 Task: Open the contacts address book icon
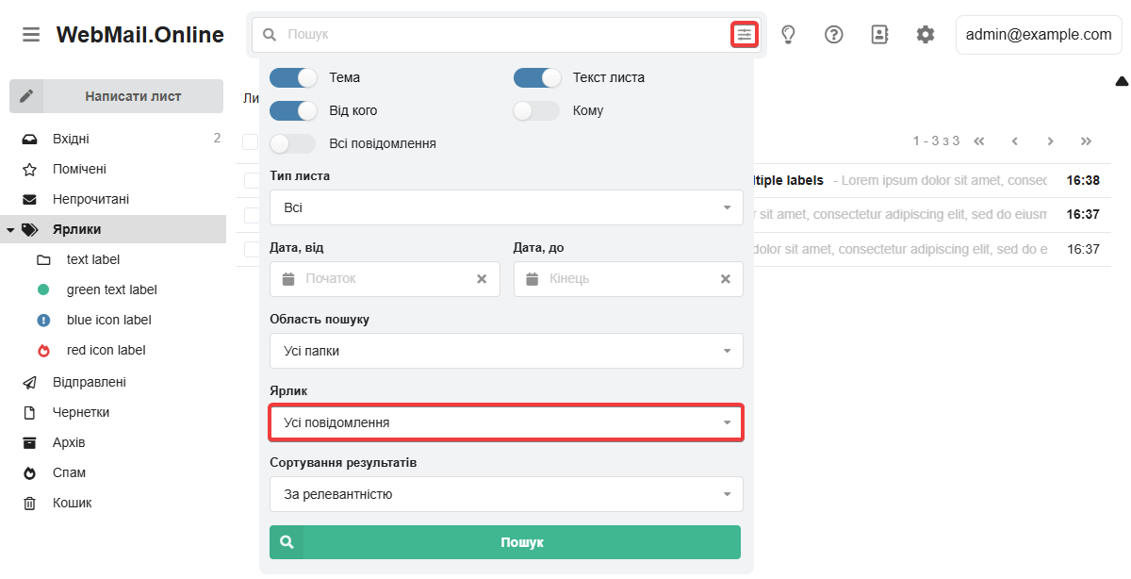pos(879,35)
